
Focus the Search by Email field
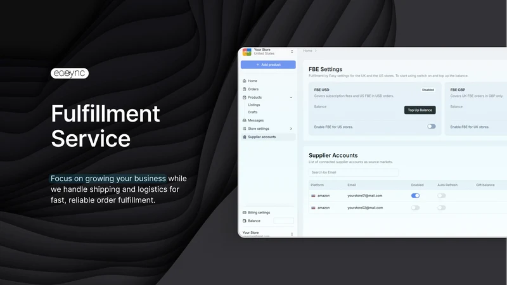354,172
